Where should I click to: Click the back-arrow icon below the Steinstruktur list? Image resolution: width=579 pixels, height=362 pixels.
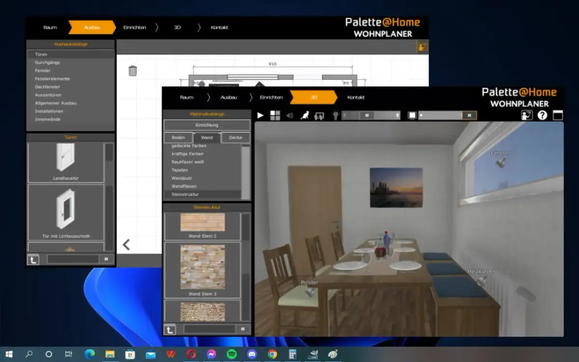[170, 330]
